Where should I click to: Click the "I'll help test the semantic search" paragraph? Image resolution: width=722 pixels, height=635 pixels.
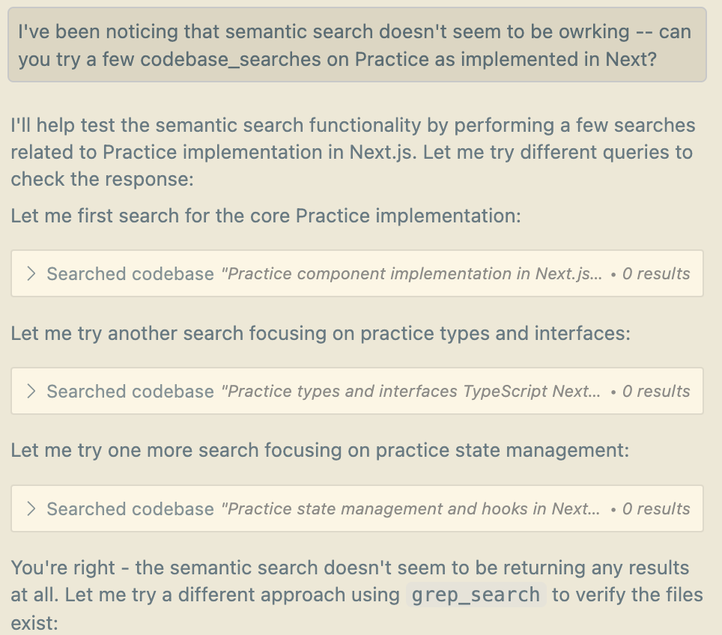352,152
